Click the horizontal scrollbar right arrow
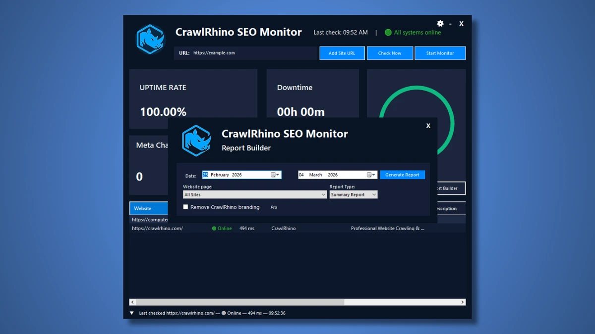Image resolution: width=595 pixels, height=334 pixels. point(463,302)
